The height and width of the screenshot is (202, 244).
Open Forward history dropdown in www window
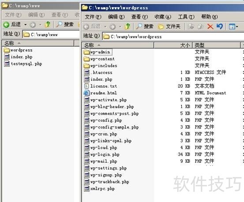(x=40, y=25)
